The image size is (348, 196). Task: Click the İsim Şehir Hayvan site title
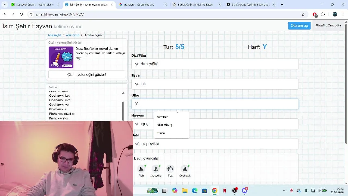27,26
